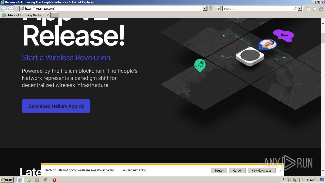
Task: Open the red security taskbar icon
Action: tap(54, 180)
